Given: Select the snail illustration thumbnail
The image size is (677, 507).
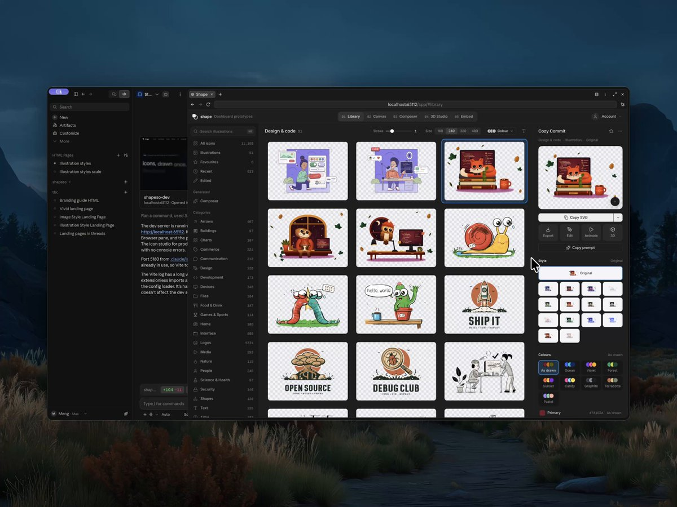Looking at the screenshot, I should (x=485, y=238).
